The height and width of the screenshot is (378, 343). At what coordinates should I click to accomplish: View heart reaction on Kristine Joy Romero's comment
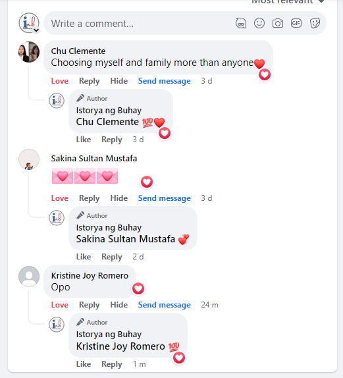(138, 288)
